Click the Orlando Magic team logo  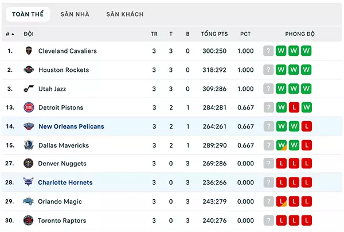coord(29,202)
